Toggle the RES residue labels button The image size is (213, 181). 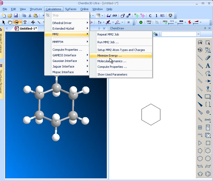point(162,16)
